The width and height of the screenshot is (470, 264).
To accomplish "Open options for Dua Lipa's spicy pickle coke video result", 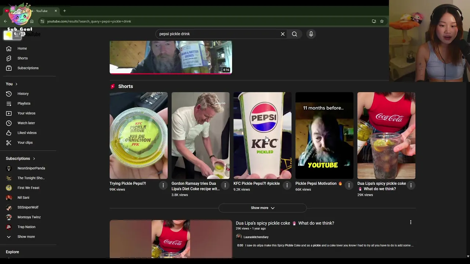I will point(411,222).
